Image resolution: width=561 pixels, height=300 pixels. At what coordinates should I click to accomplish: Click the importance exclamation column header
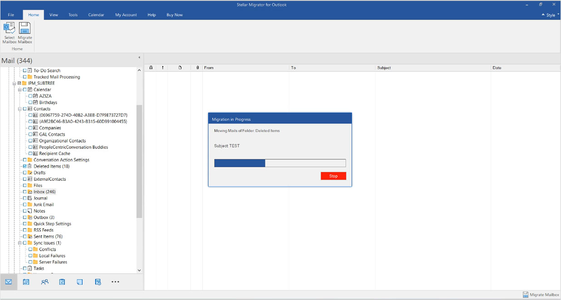pyautogui.click(x=162, y=68)
